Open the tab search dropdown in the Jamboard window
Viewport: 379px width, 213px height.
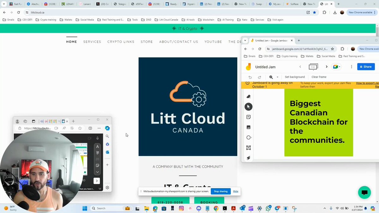coord(245,40)
